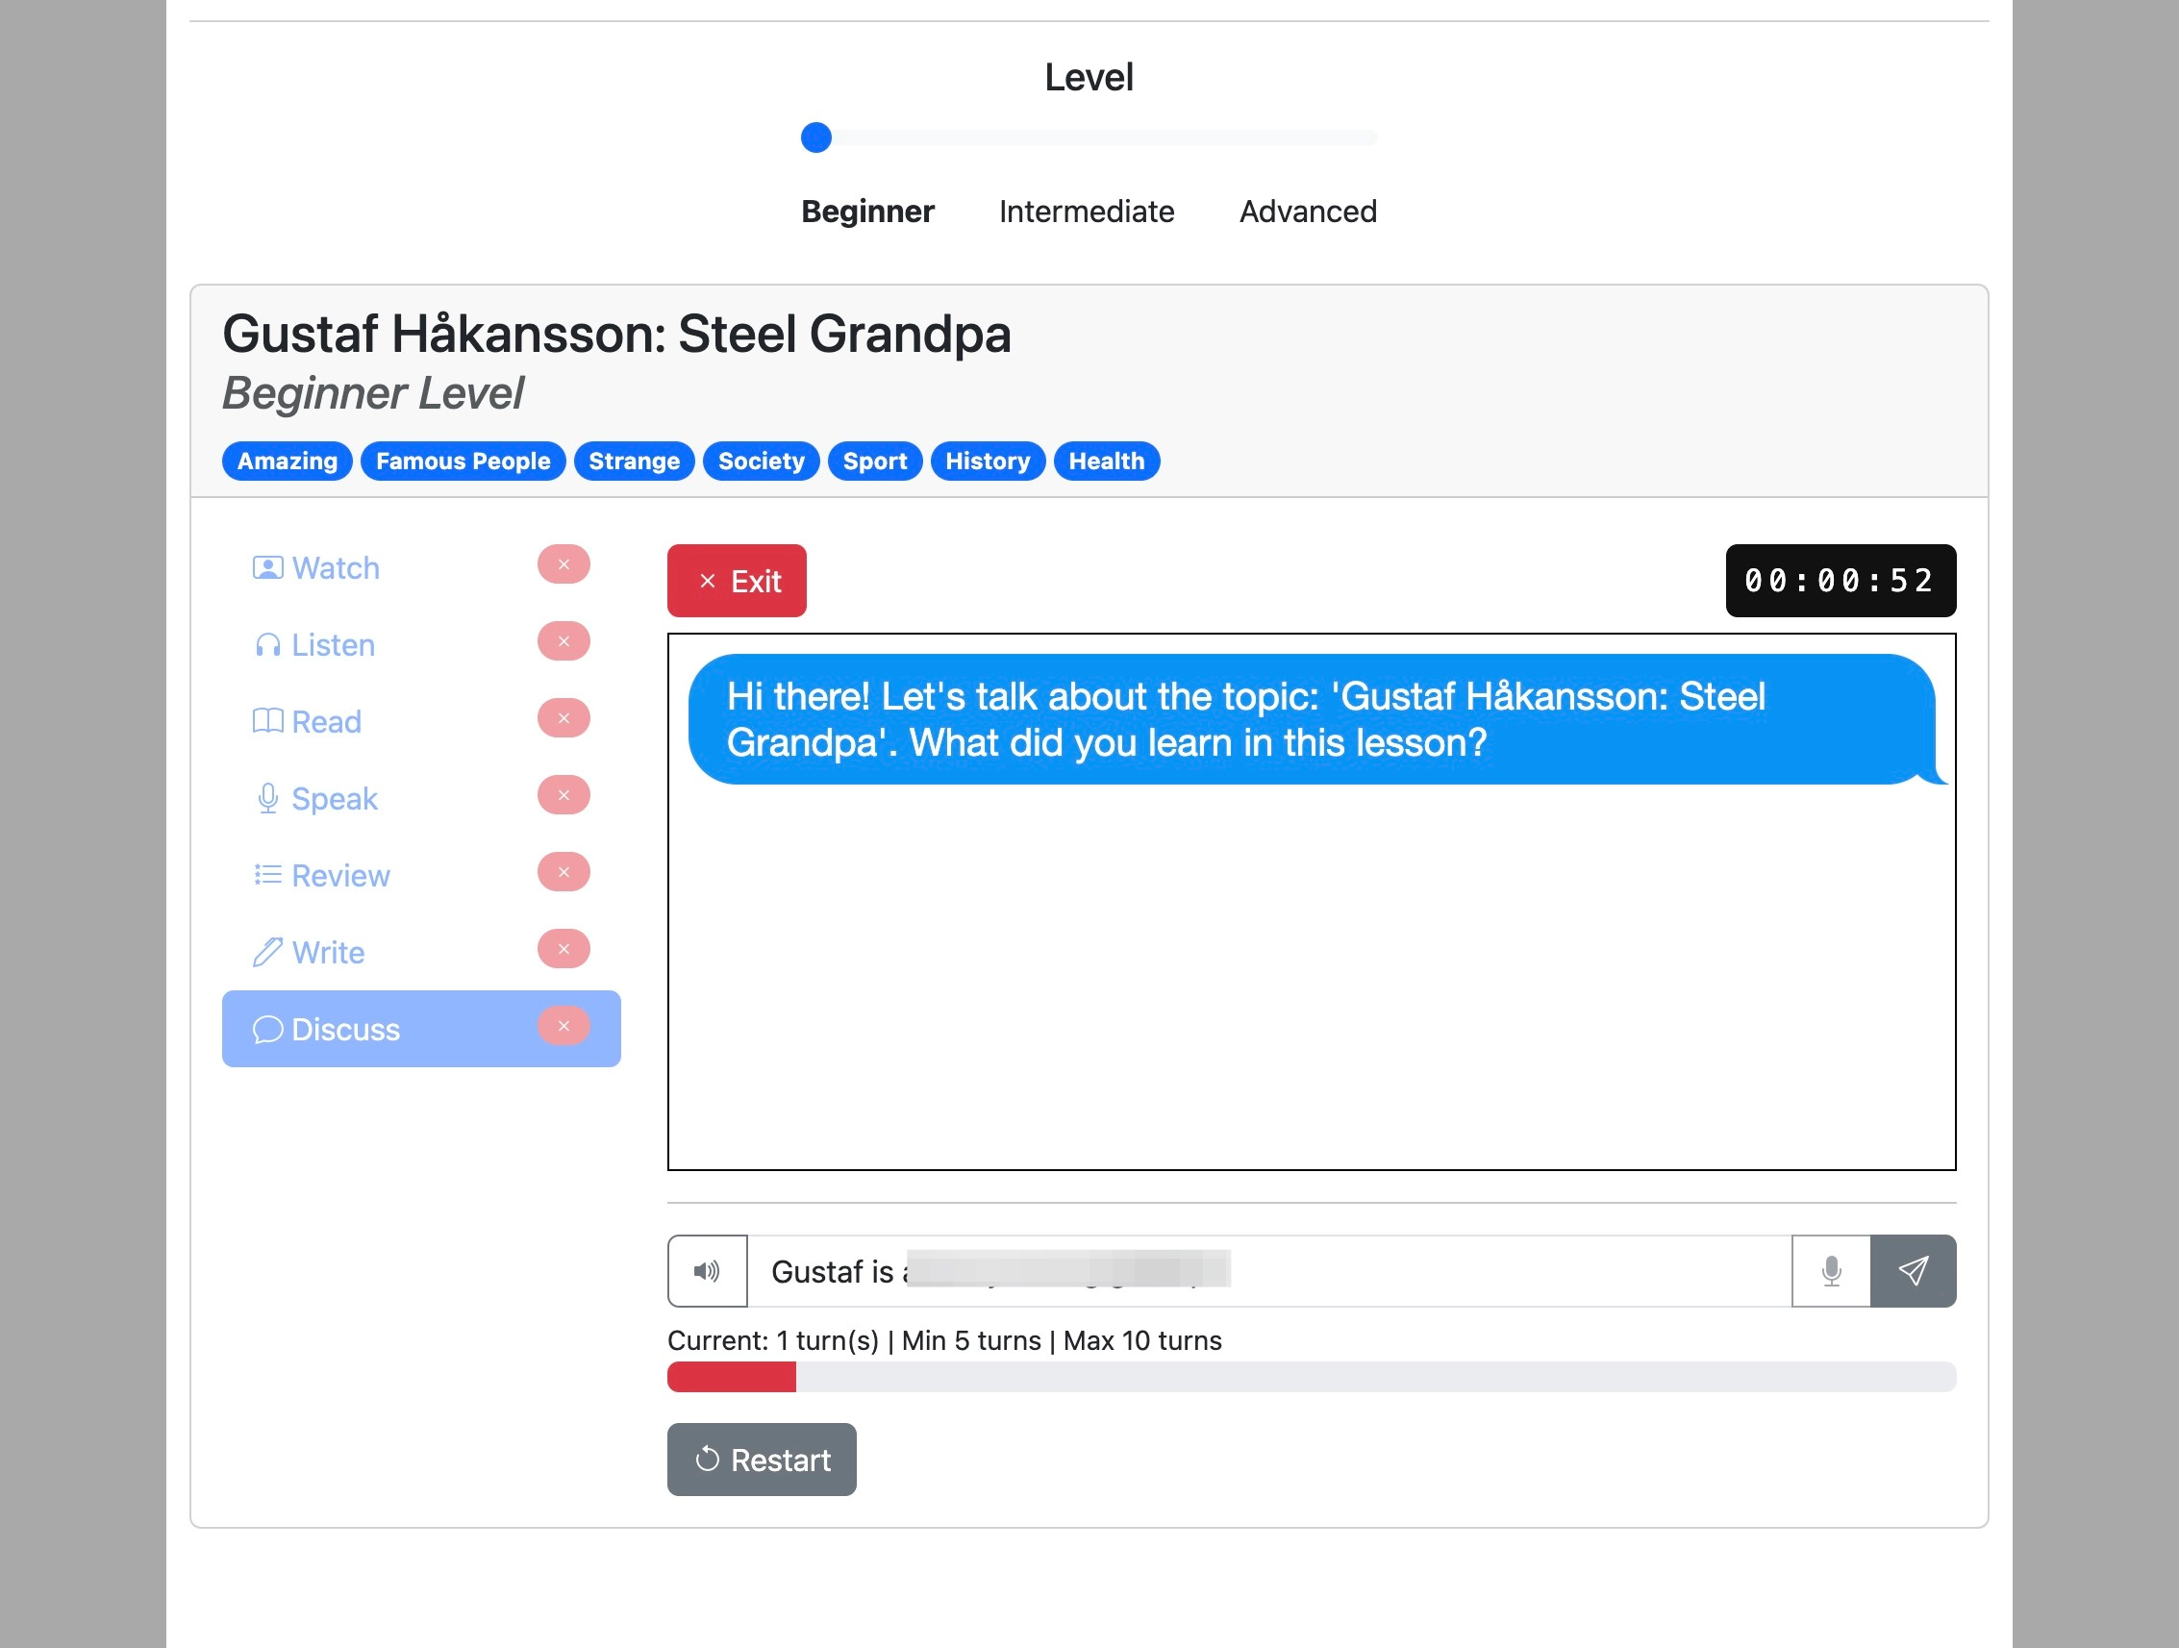Click the Restart button
2179x1648 pixels.
tap(762, 1459)
